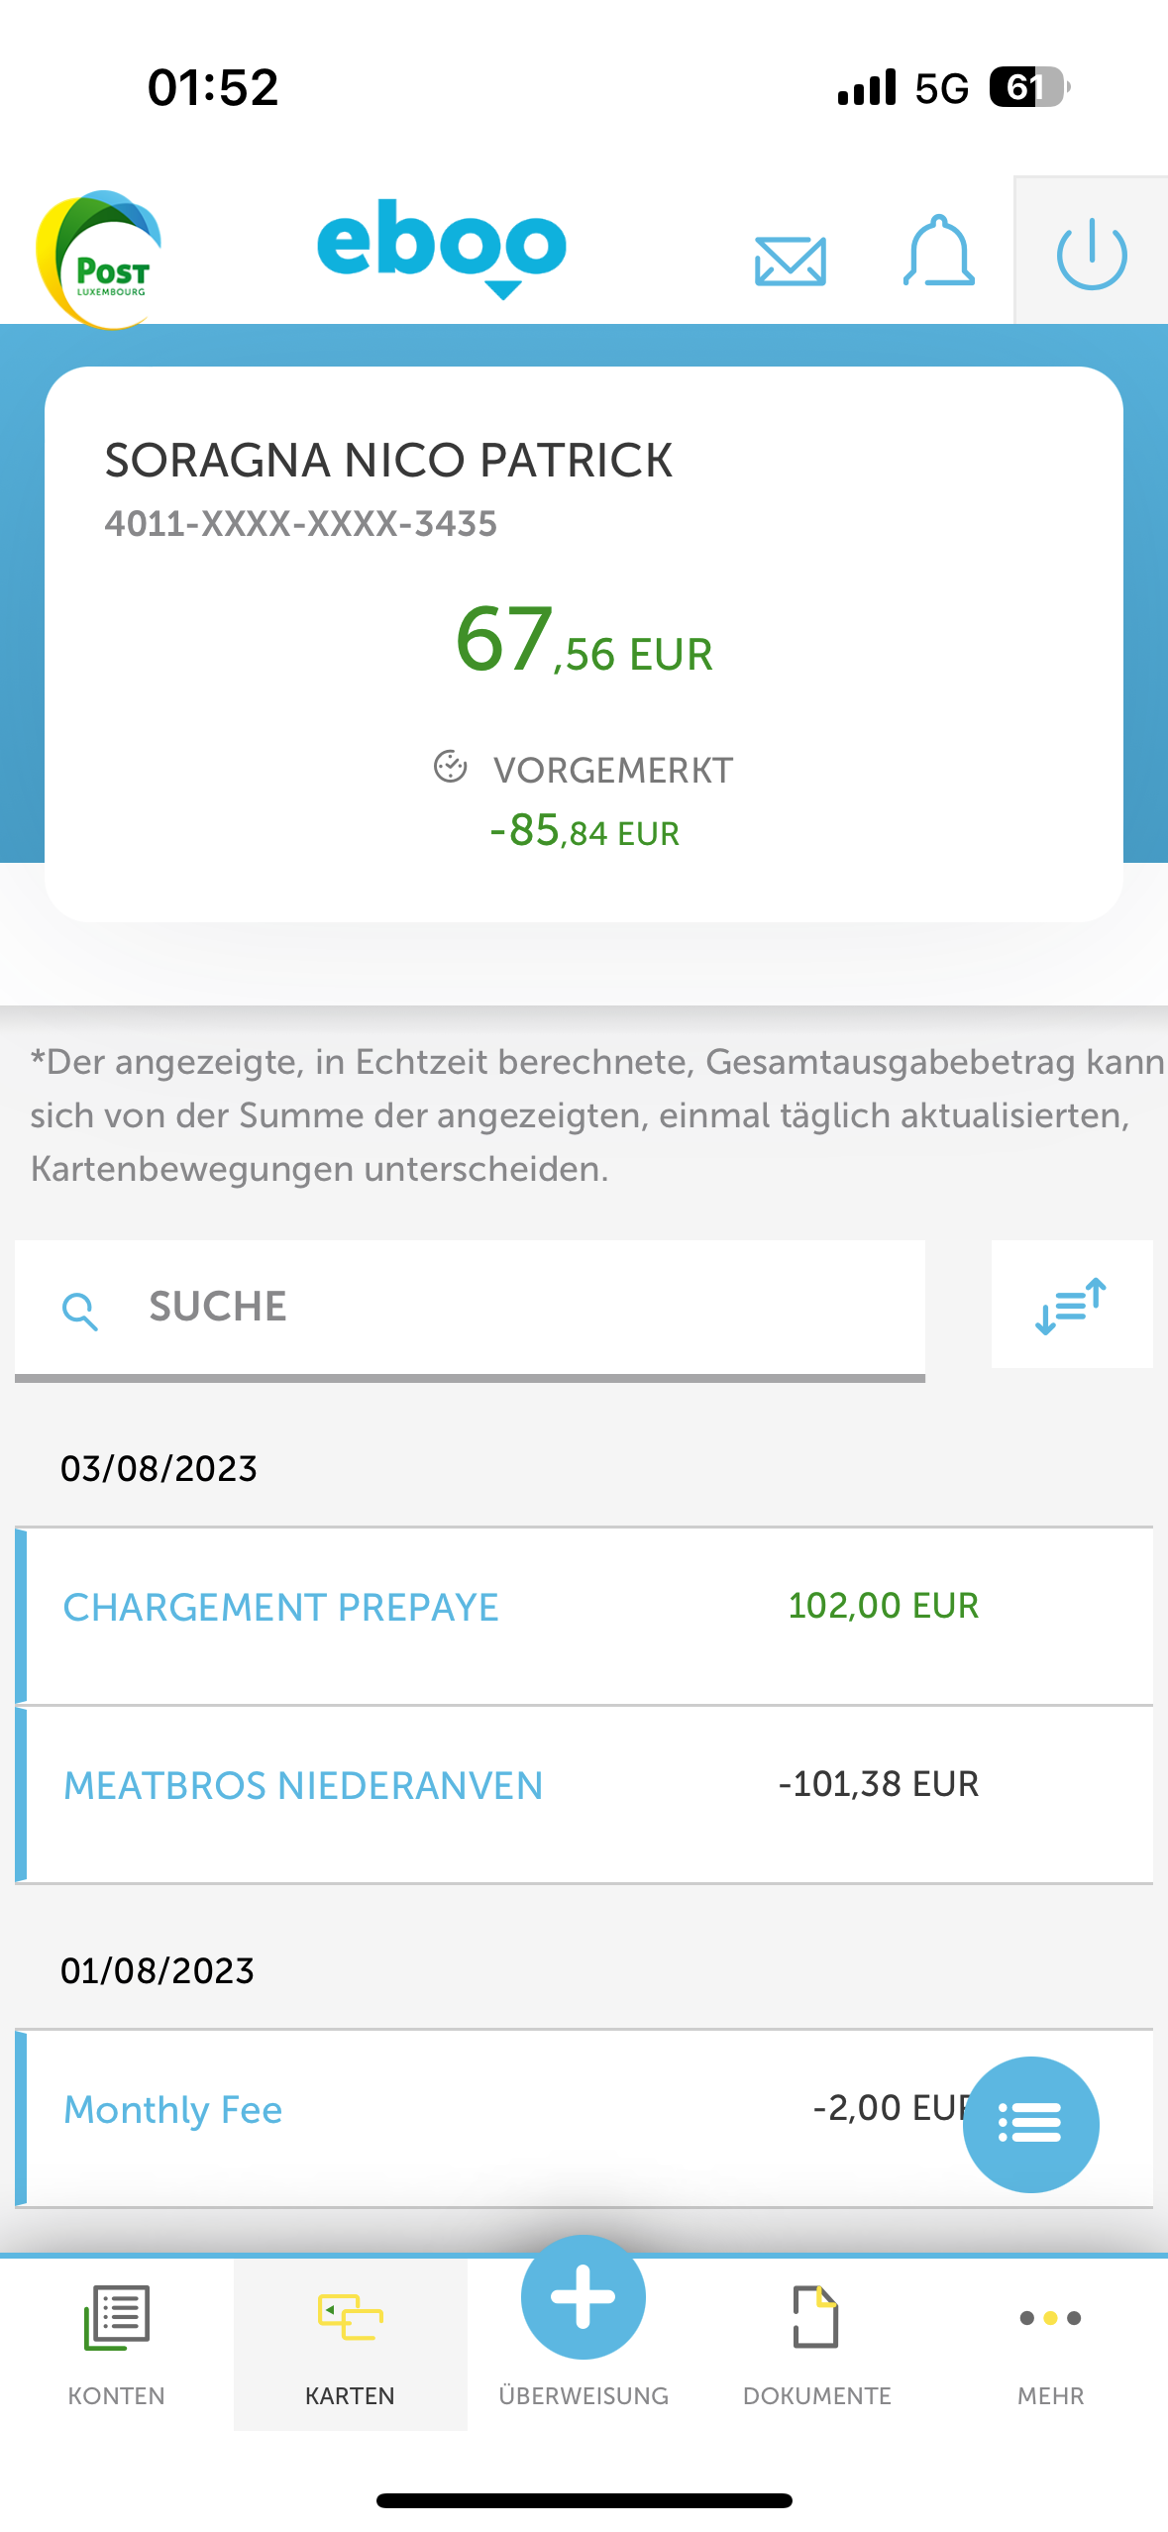Open notifications bell icon
Image resolution: width=1168 pixels, height=2532 pixels.
coord(938,253)
